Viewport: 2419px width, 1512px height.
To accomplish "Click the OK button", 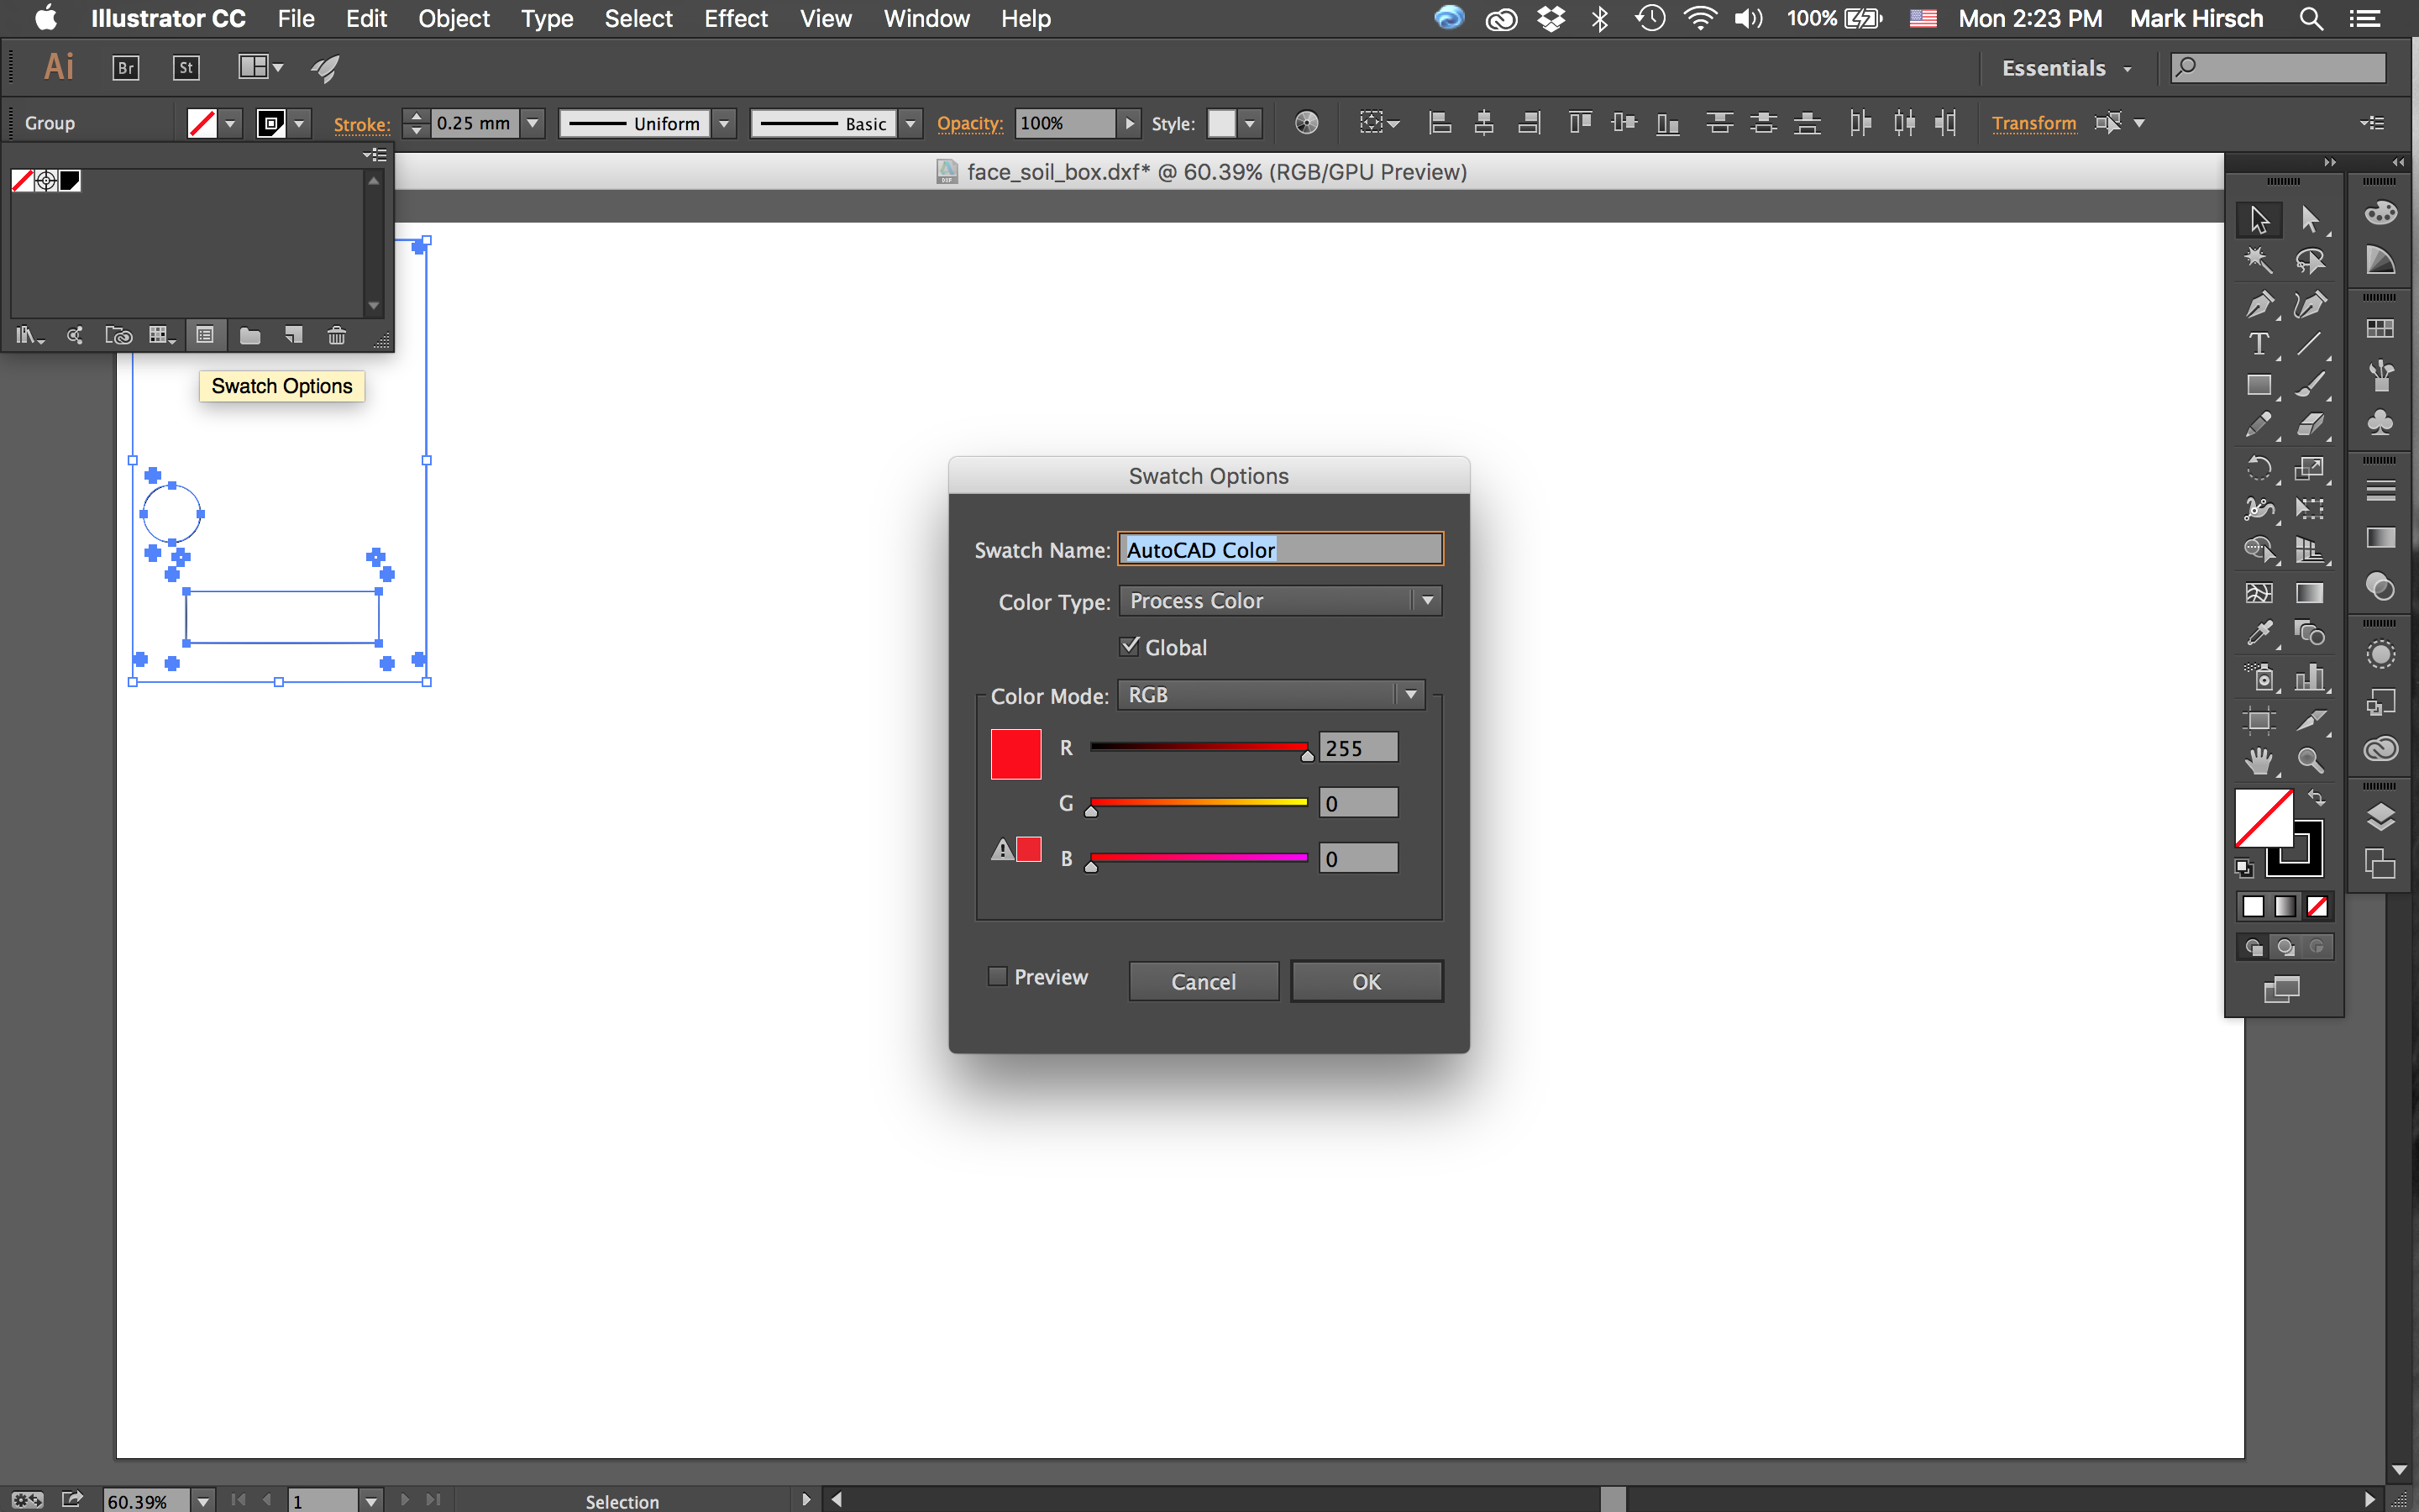I will (x=1367, y=981).
